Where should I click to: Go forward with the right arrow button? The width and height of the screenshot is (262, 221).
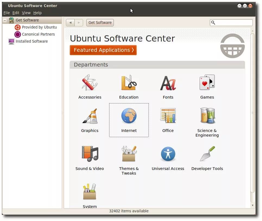79,23
